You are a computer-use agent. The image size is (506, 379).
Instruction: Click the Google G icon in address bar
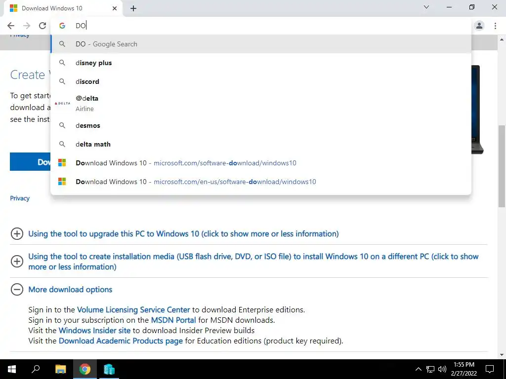click(x=62, y=26)
